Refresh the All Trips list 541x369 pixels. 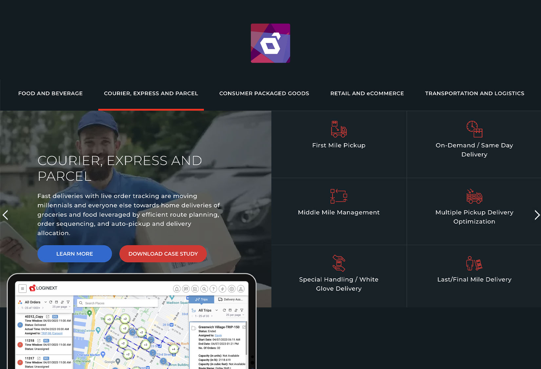pyautogui.click(x=224, y=310)
